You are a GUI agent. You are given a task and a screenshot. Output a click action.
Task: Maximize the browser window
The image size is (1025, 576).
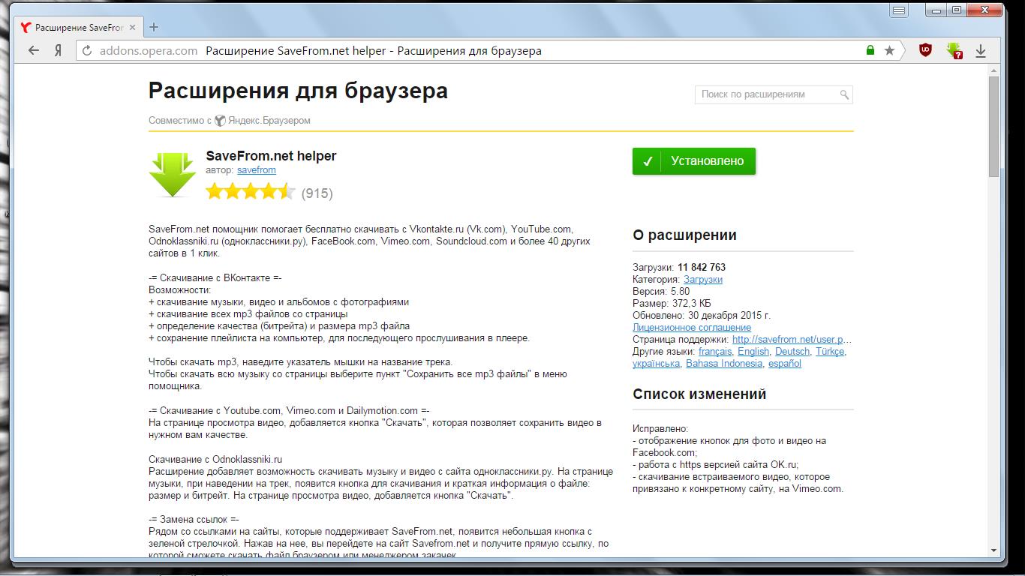957,10
